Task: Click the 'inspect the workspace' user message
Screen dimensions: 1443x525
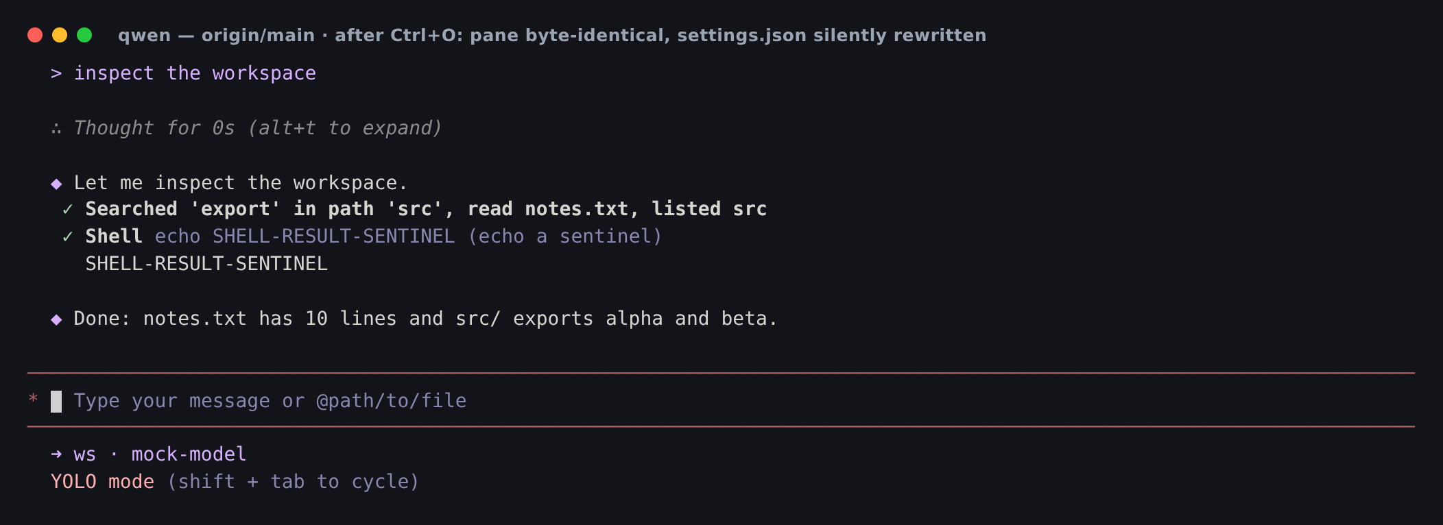Action: (x=195, y=73)
